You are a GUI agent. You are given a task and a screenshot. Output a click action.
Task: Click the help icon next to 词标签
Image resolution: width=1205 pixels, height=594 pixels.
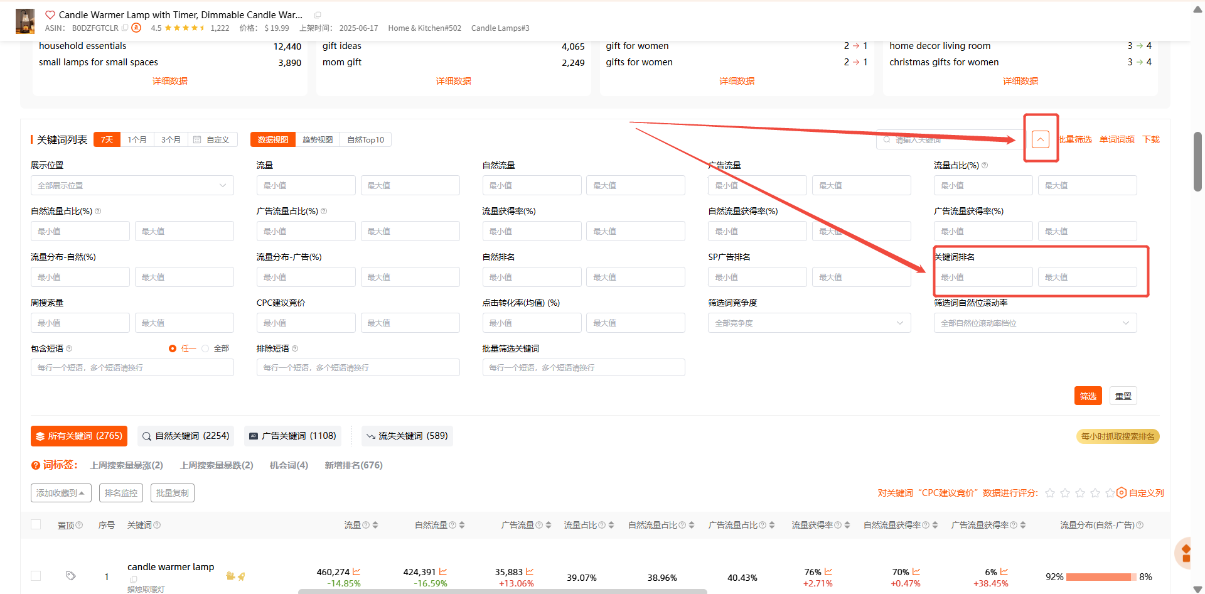tap(36, 465)
